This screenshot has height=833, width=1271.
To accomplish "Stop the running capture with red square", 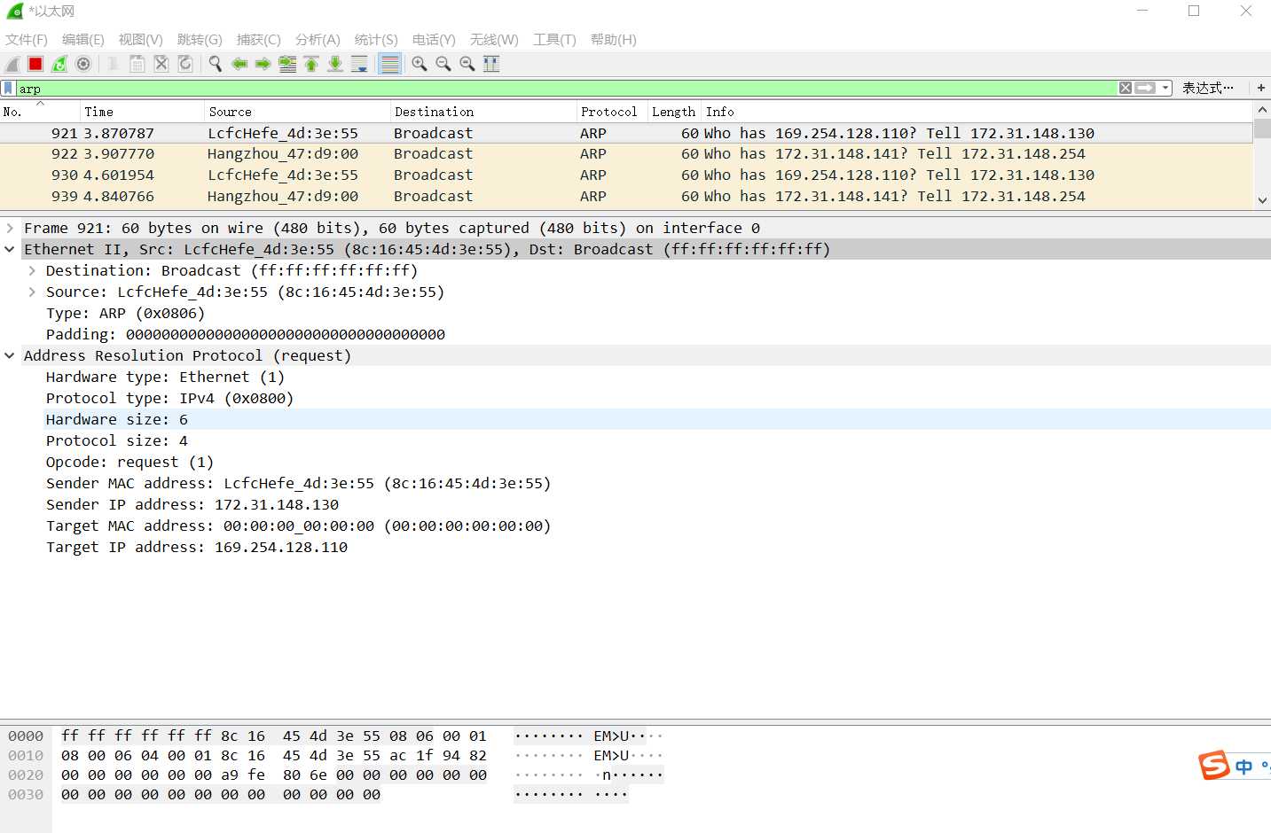I will point(35,64).
